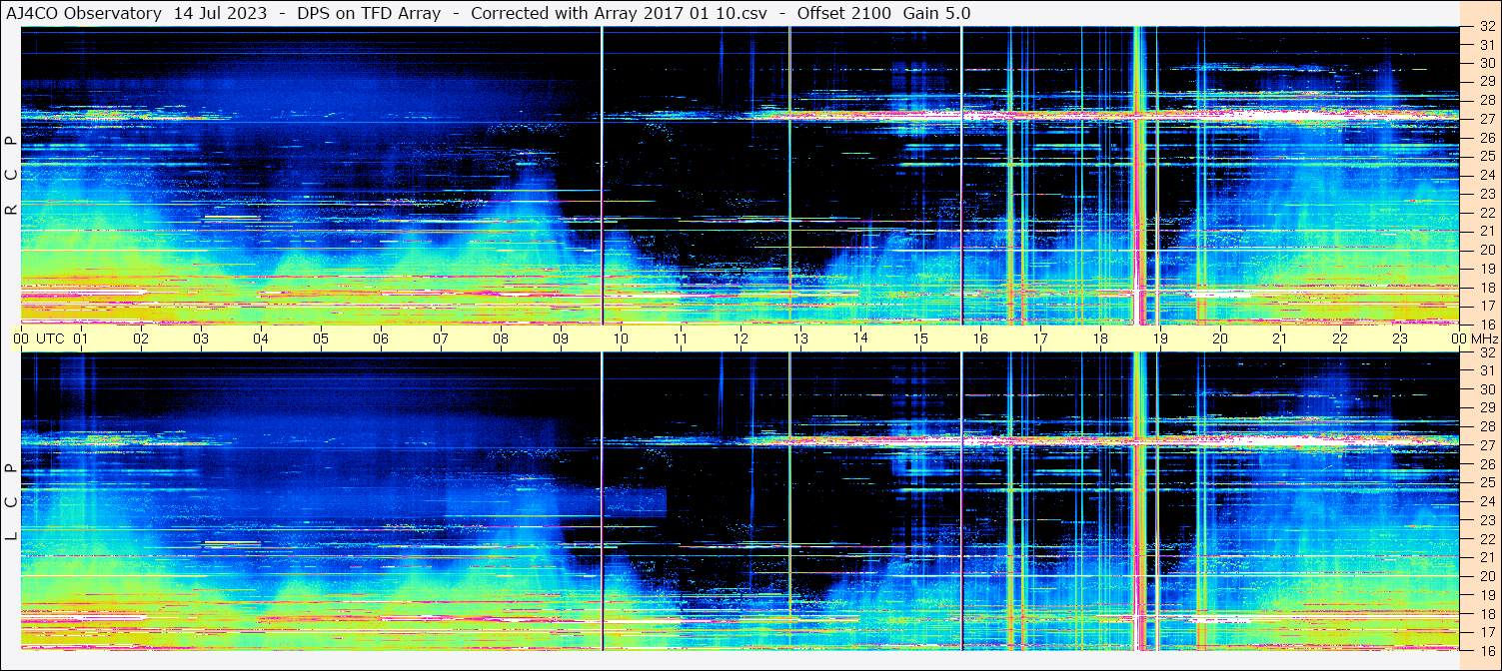
Task: Select the 23 hour mark on time axis
Action: click(x=1400, y=338)
